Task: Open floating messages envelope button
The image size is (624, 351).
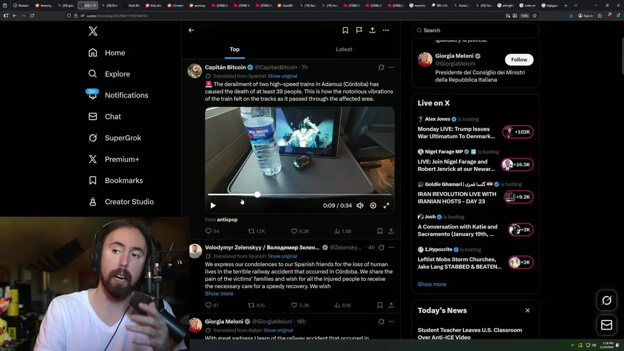Action: point(606,325)
